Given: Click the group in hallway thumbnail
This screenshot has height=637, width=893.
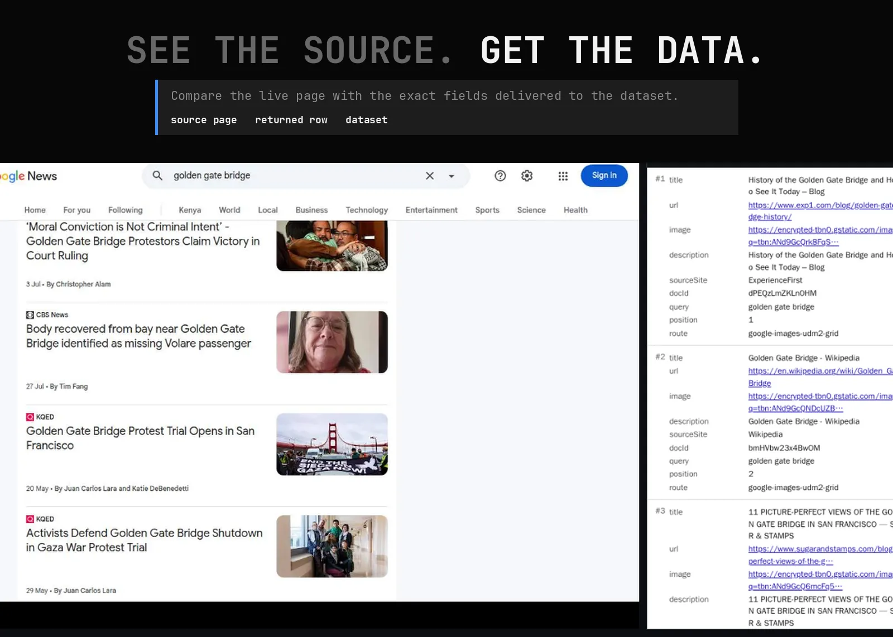Looking at the screenshot, I should pos(332,546).
